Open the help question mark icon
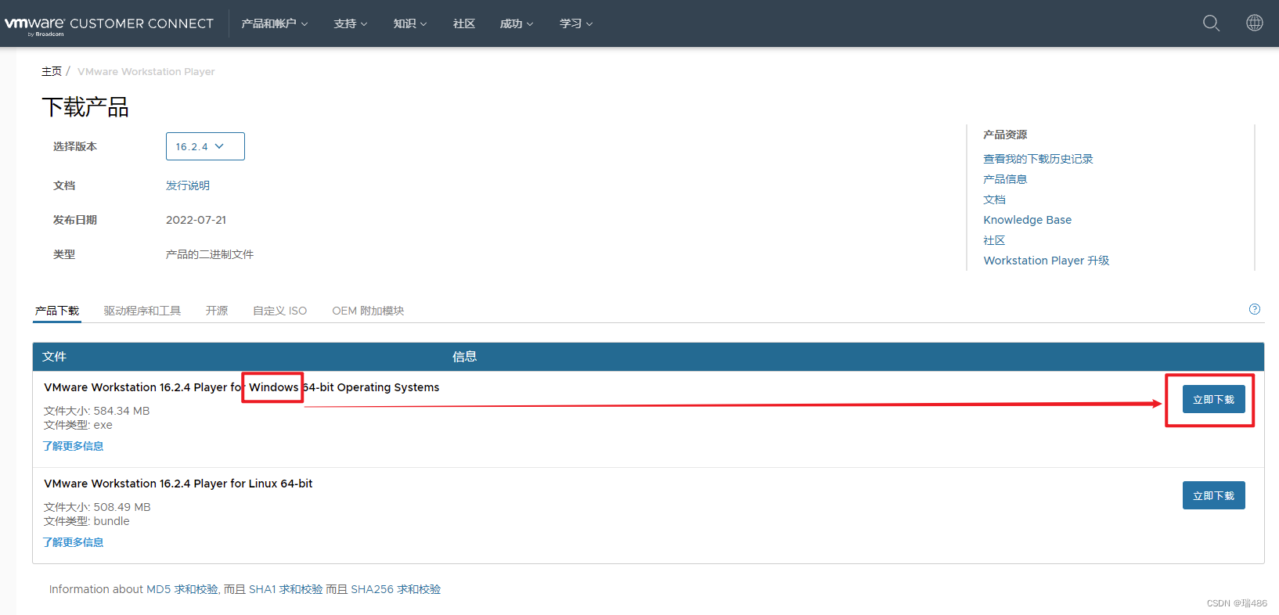This screenshot has height=615, width=1279. click(x=1255, y=309)
